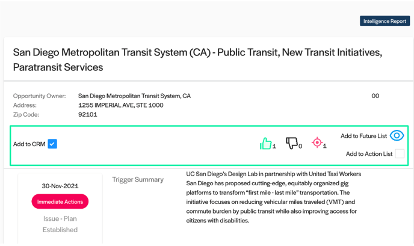
Task: Click the Immediate Actions pill button
Action: coord(60,201)
